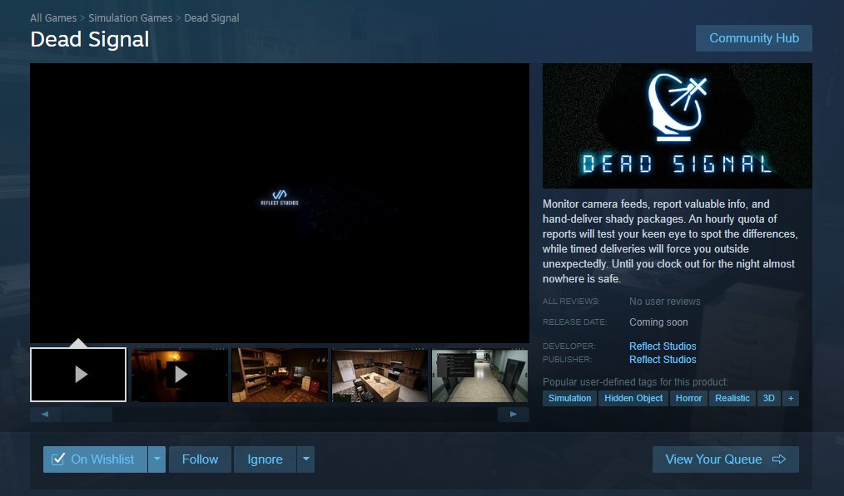This screenshot has width=844, height=496.
Task: Ignore this game
Action: 265,459
